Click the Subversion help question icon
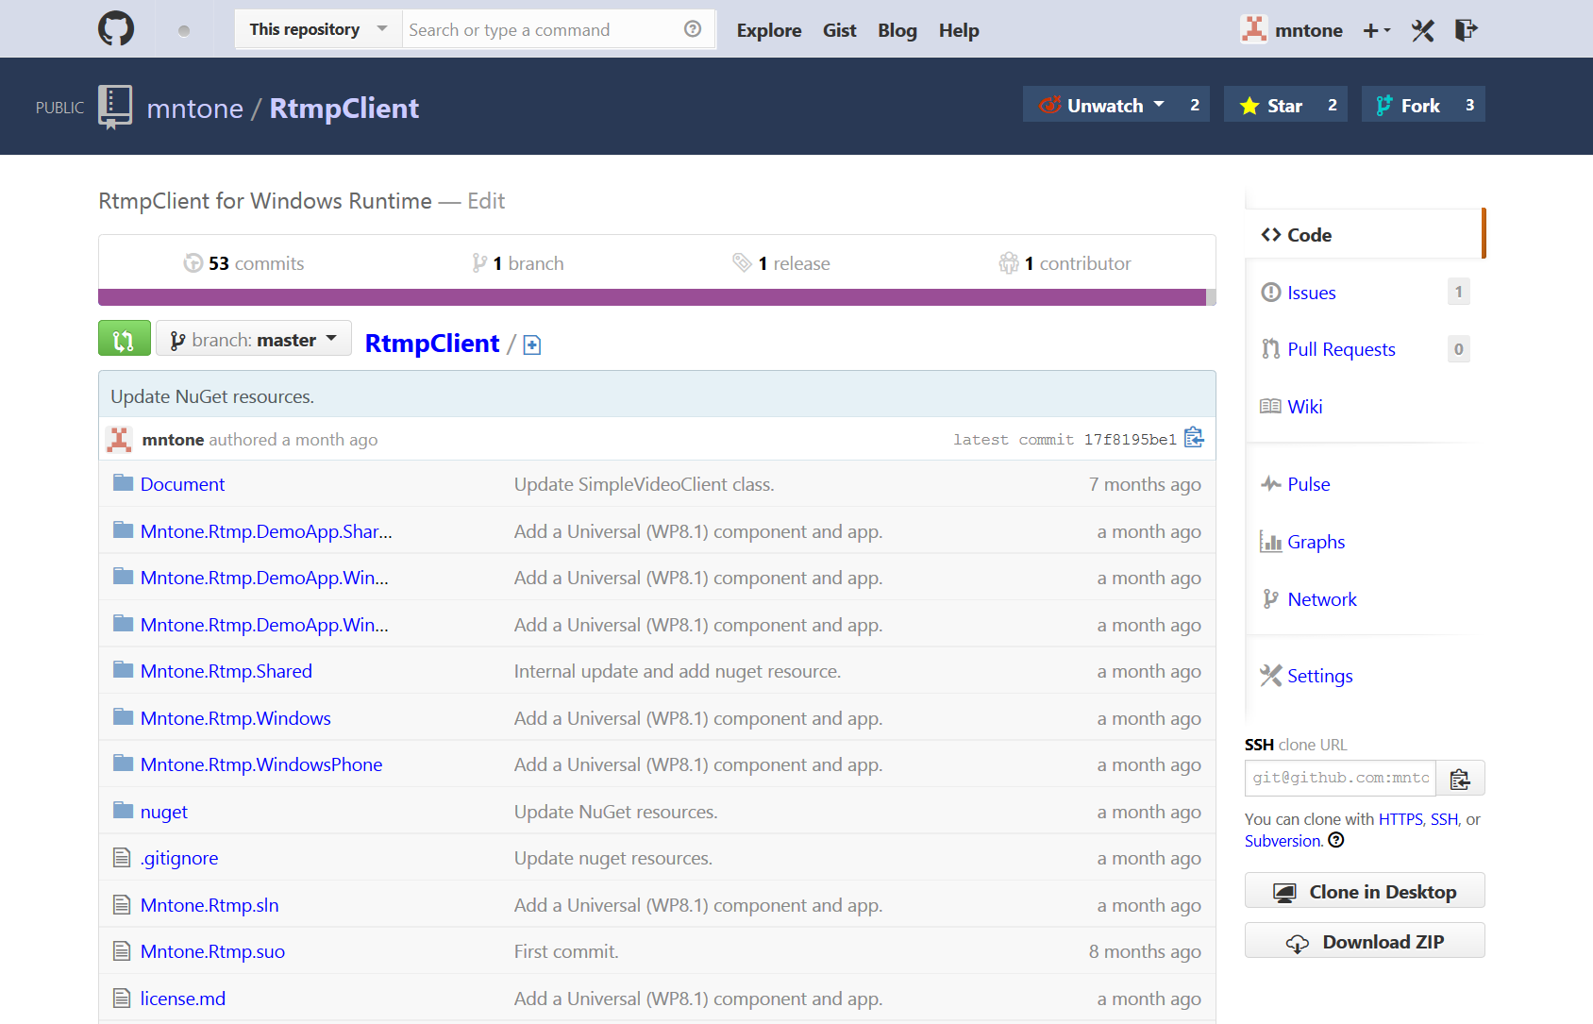This screenshot has width=1593, height=1024. click(x=1336, y=840)
